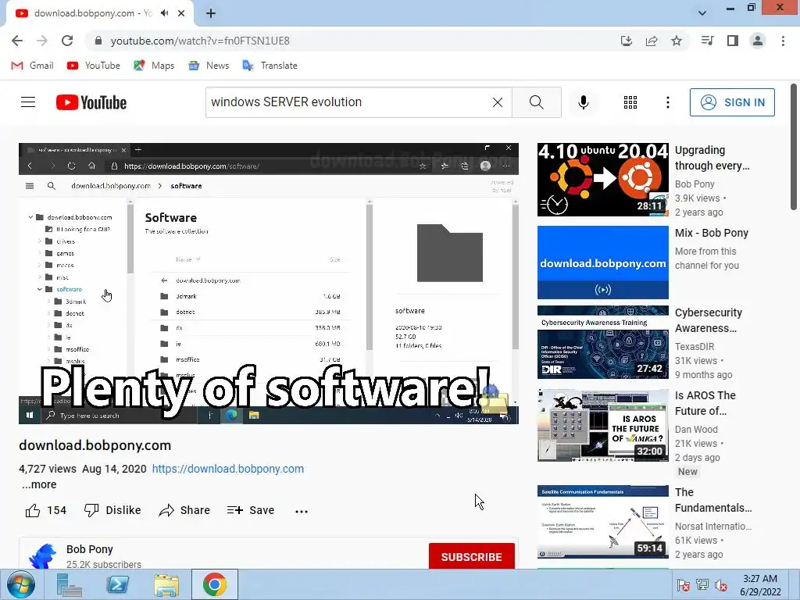This screenshot has height=600, width=800.
Task: Open Chrome profile avatar
Action: (758, 41)
